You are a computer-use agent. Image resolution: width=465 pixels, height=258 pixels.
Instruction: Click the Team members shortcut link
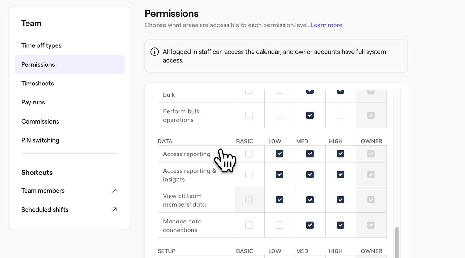coord(43,191)
